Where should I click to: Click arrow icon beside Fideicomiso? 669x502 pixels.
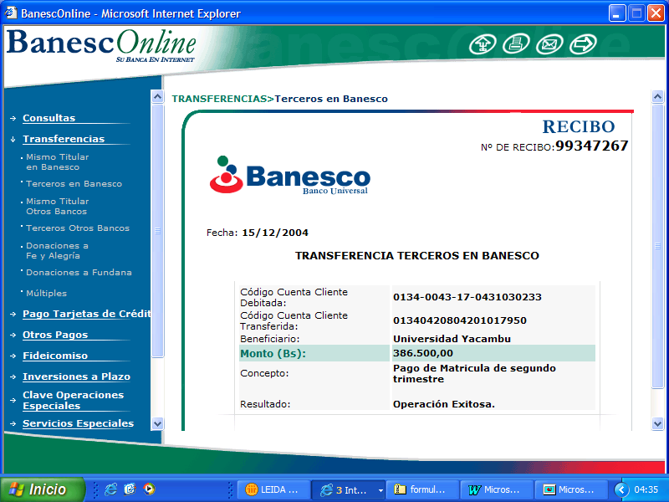click(13, 356)
